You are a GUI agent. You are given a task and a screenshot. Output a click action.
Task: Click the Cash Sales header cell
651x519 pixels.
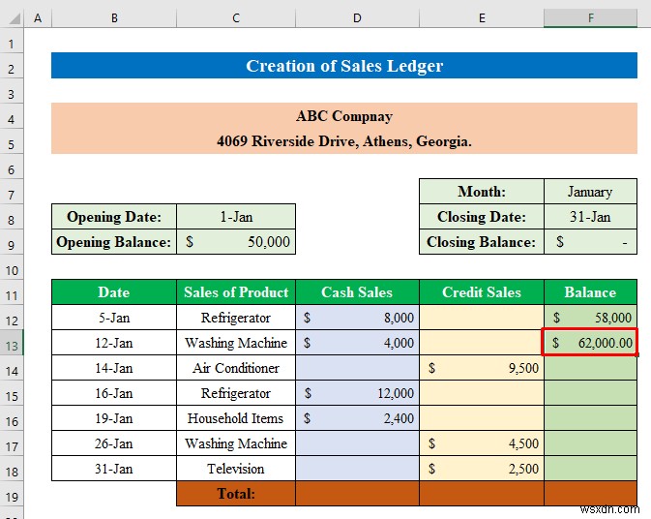pos(357,292)
